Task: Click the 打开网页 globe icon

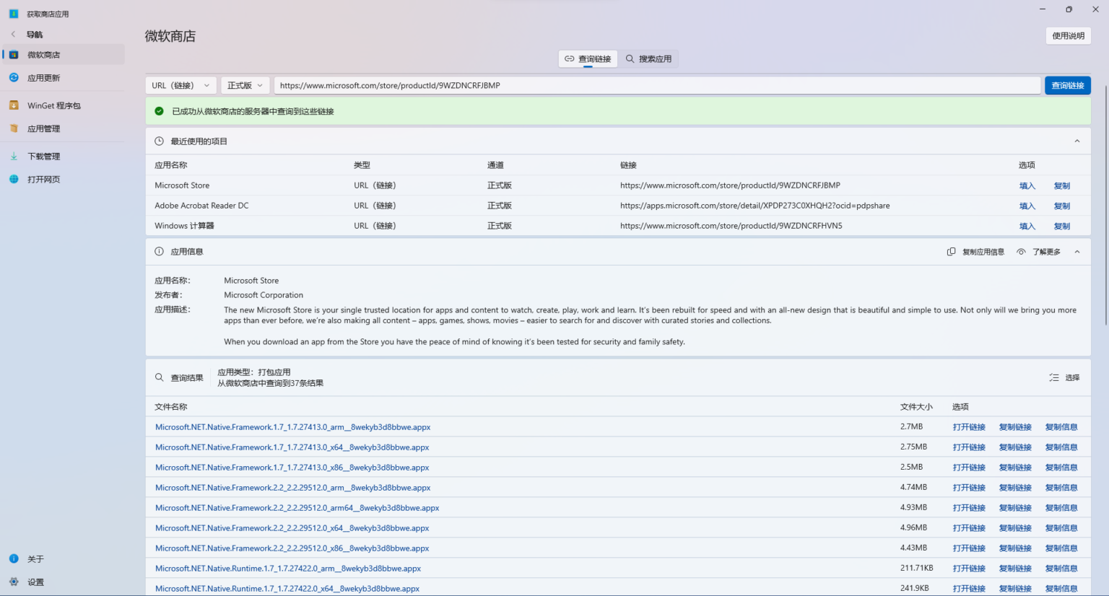Action: click(14, 180)
